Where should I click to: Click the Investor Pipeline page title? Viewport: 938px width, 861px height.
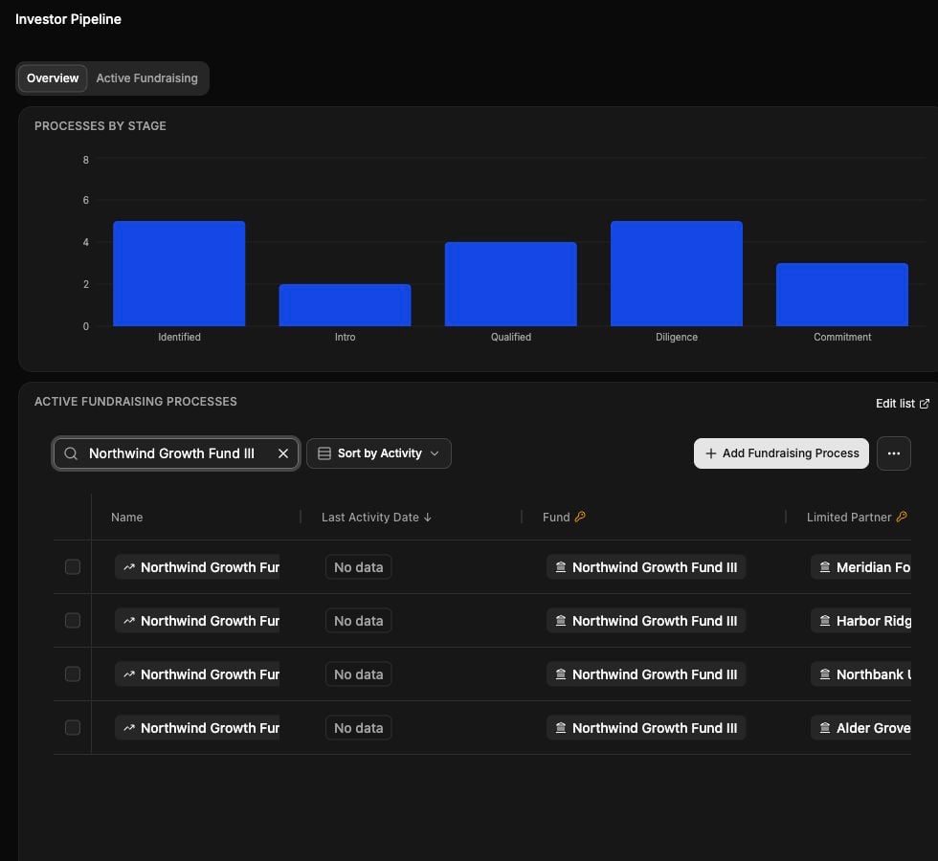point(68,19)
